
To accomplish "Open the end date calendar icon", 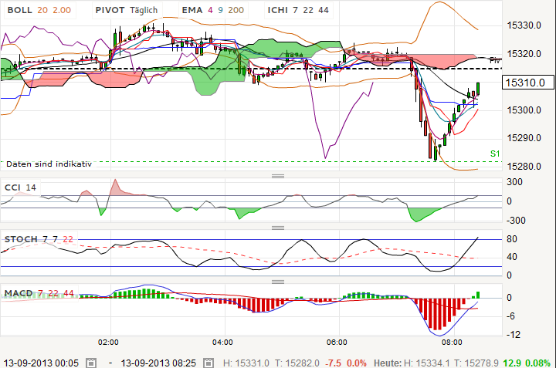I will pos(208,363).
